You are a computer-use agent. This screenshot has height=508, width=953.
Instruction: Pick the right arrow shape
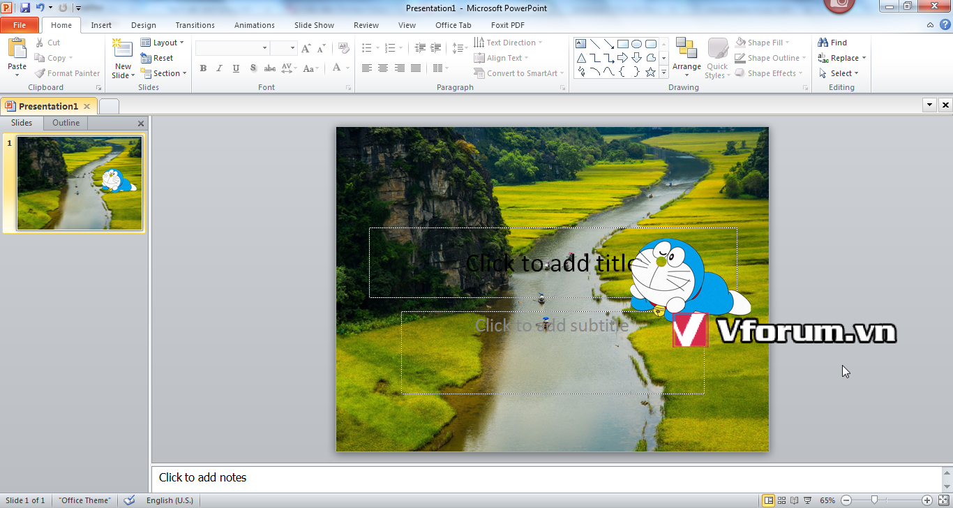click(623, 57)
